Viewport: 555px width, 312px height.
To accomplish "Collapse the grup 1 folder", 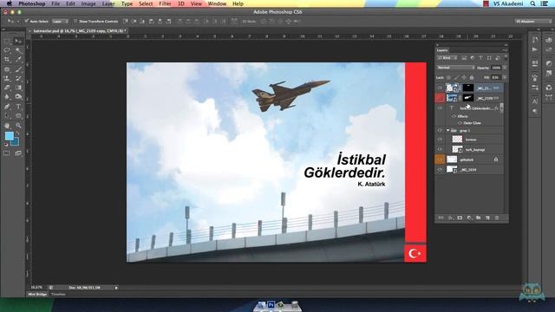I will pyautogui.click(x=447, y=131).
